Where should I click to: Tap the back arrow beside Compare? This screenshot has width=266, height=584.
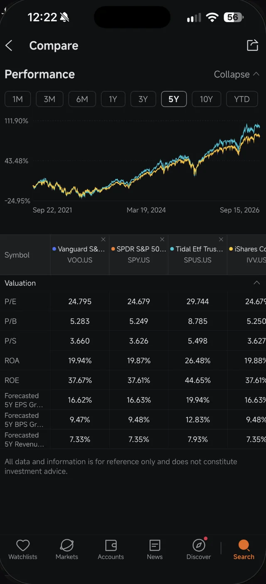9,46
